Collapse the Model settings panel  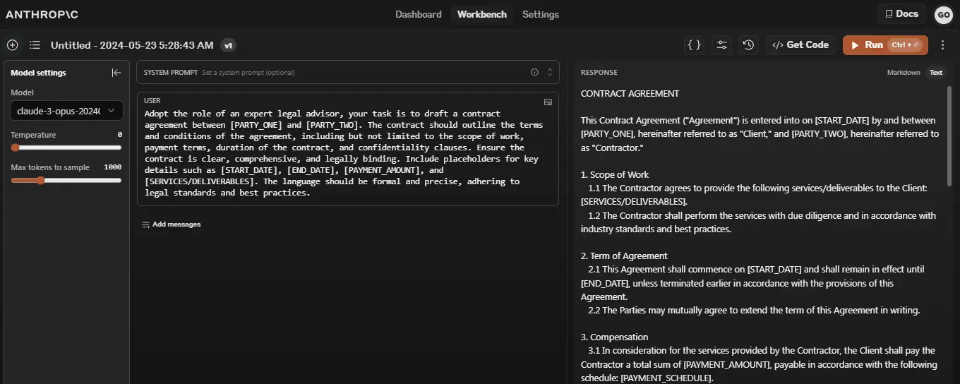click(116, 73)
